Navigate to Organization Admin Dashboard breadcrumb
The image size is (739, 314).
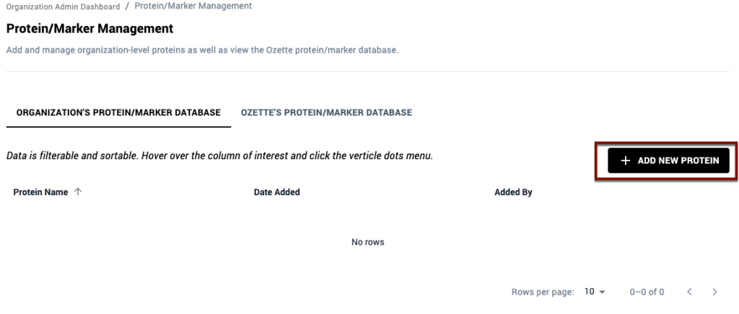click(x=63, y=6)
